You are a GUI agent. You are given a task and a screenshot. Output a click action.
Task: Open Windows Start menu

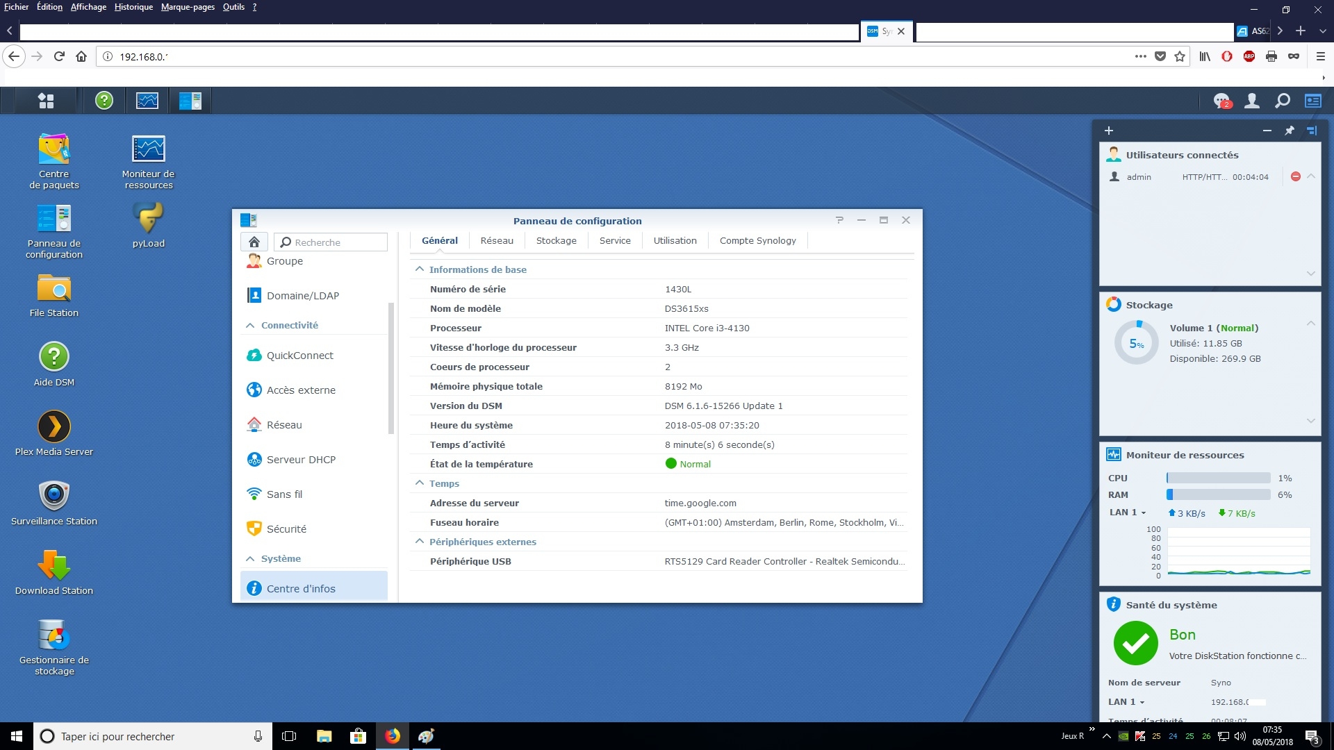(17, 736)
